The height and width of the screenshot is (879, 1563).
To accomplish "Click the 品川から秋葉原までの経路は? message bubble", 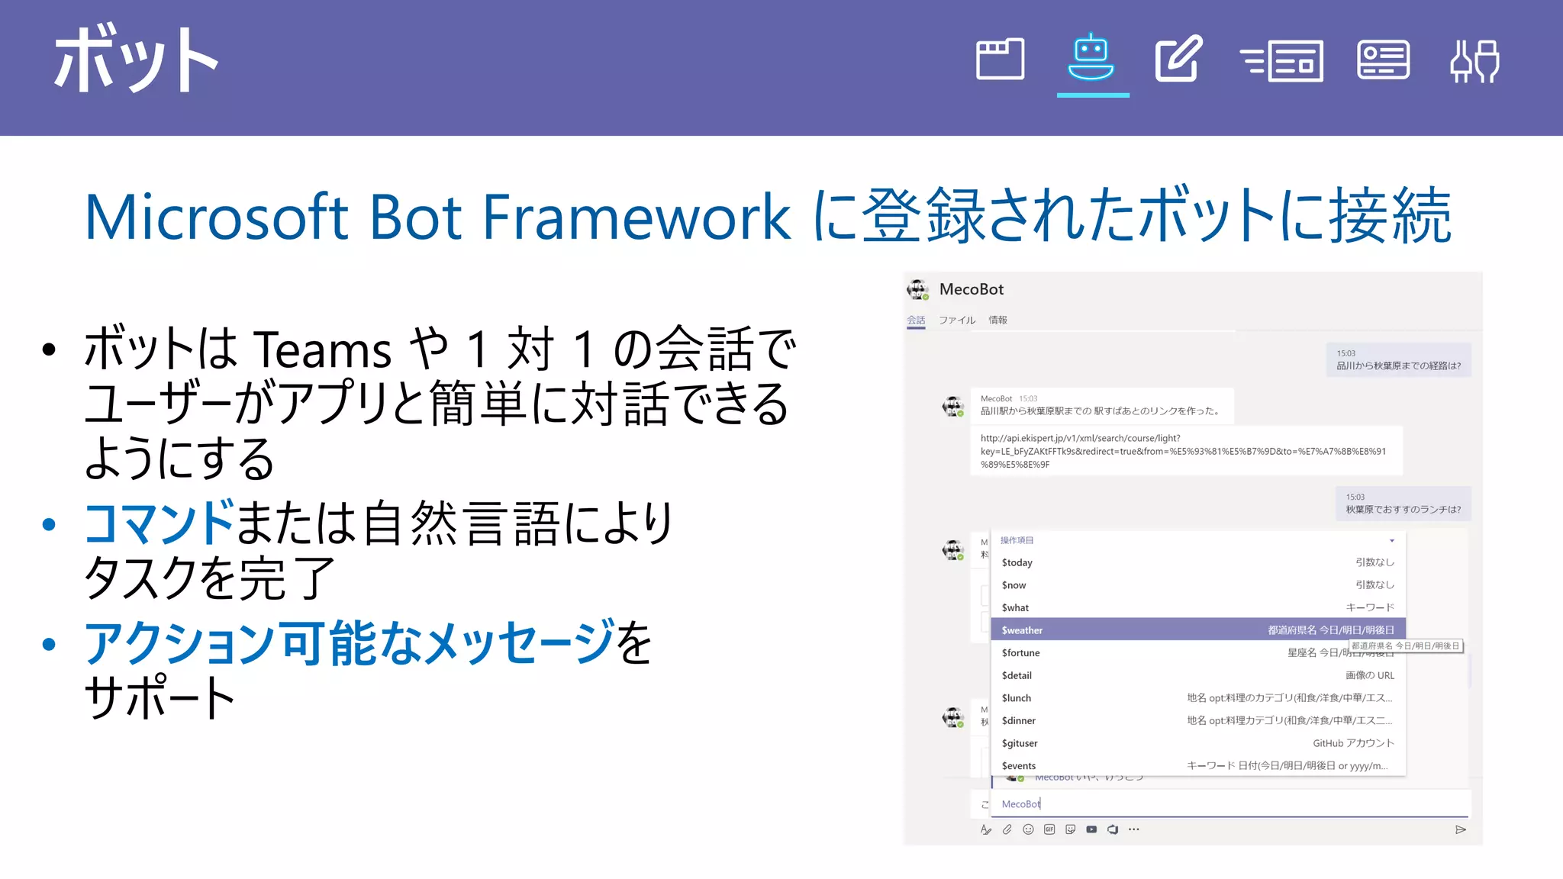I will coord(1398,359).
